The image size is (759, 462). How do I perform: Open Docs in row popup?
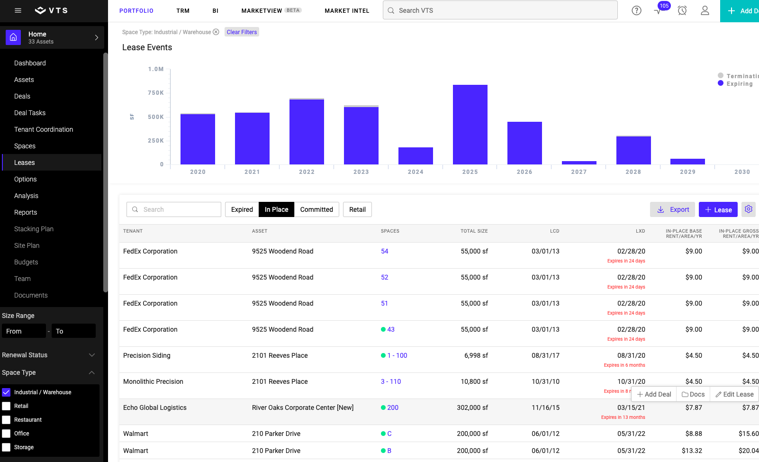(x=693, y=394)
